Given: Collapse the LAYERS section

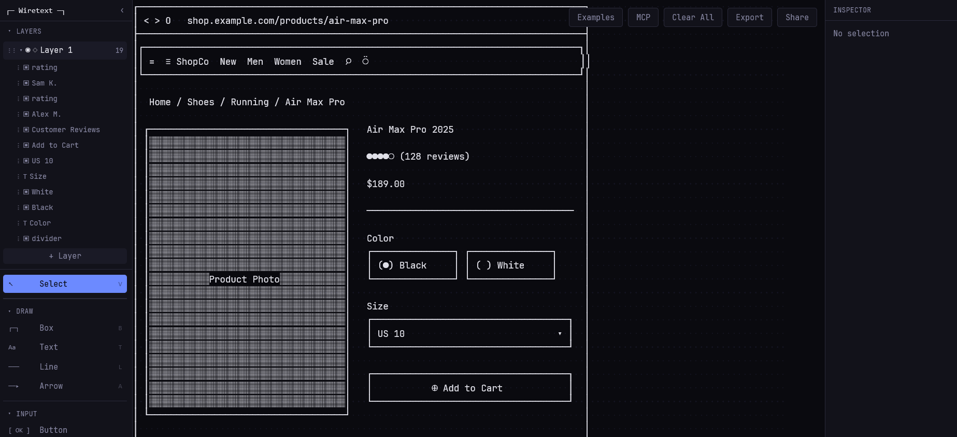Looking at the screenshot, I should pyautogui.click(x=10, y=32).
